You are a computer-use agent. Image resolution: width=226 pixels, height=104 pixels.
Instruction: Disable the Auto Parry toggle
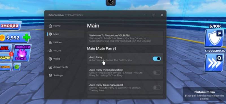coord(157,59)
